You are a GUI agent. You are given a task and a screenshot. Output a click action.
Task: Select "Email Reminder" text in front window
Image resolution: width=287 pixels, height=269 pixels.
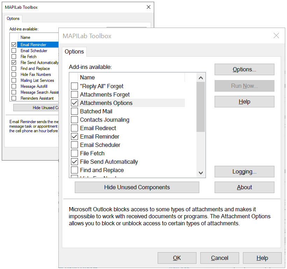[100, 137]
